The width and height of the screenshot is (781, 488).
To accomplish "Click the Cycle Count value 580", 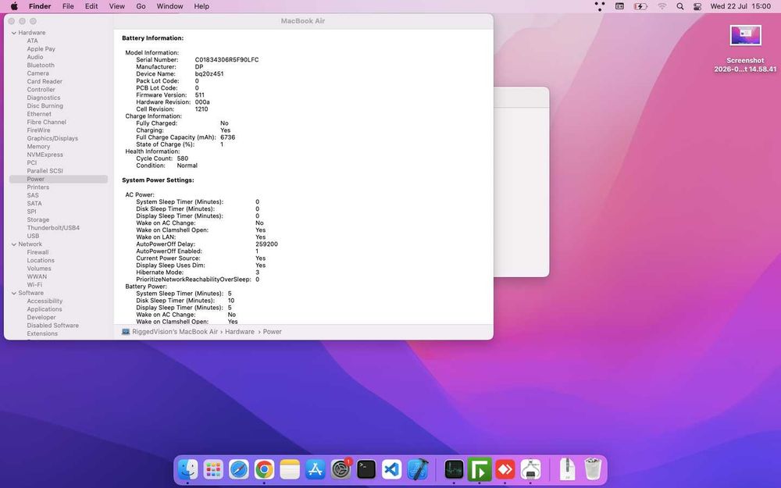I will click(x=182, y=159).
